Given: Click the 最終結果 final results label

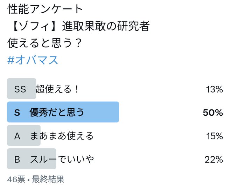Looking at the screenshot, I should coord(48,179).
